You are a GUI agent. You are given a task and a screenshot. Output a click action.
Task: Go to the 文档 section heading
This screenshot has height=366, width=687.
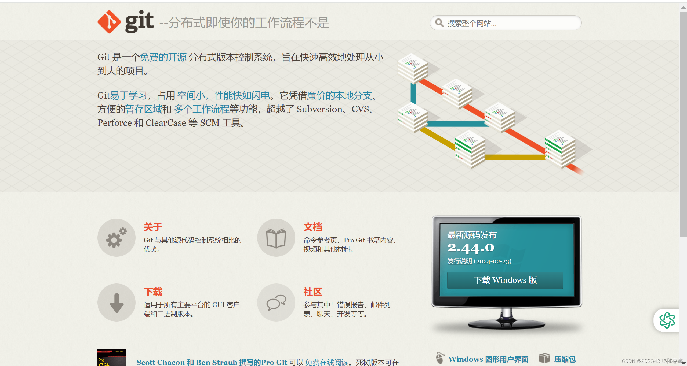click(313, 227)
